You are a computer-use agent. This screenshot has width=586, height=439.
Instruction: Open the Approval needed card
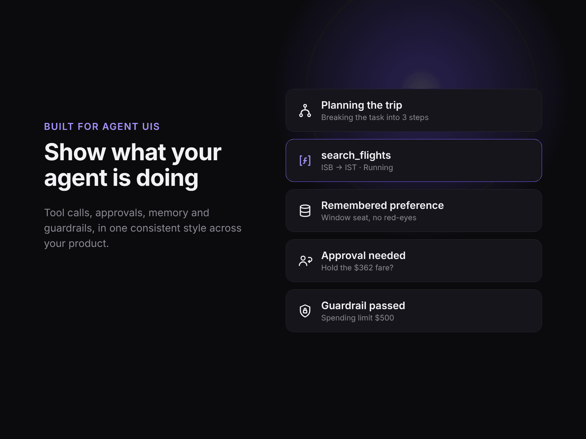(x=414, y=261)
